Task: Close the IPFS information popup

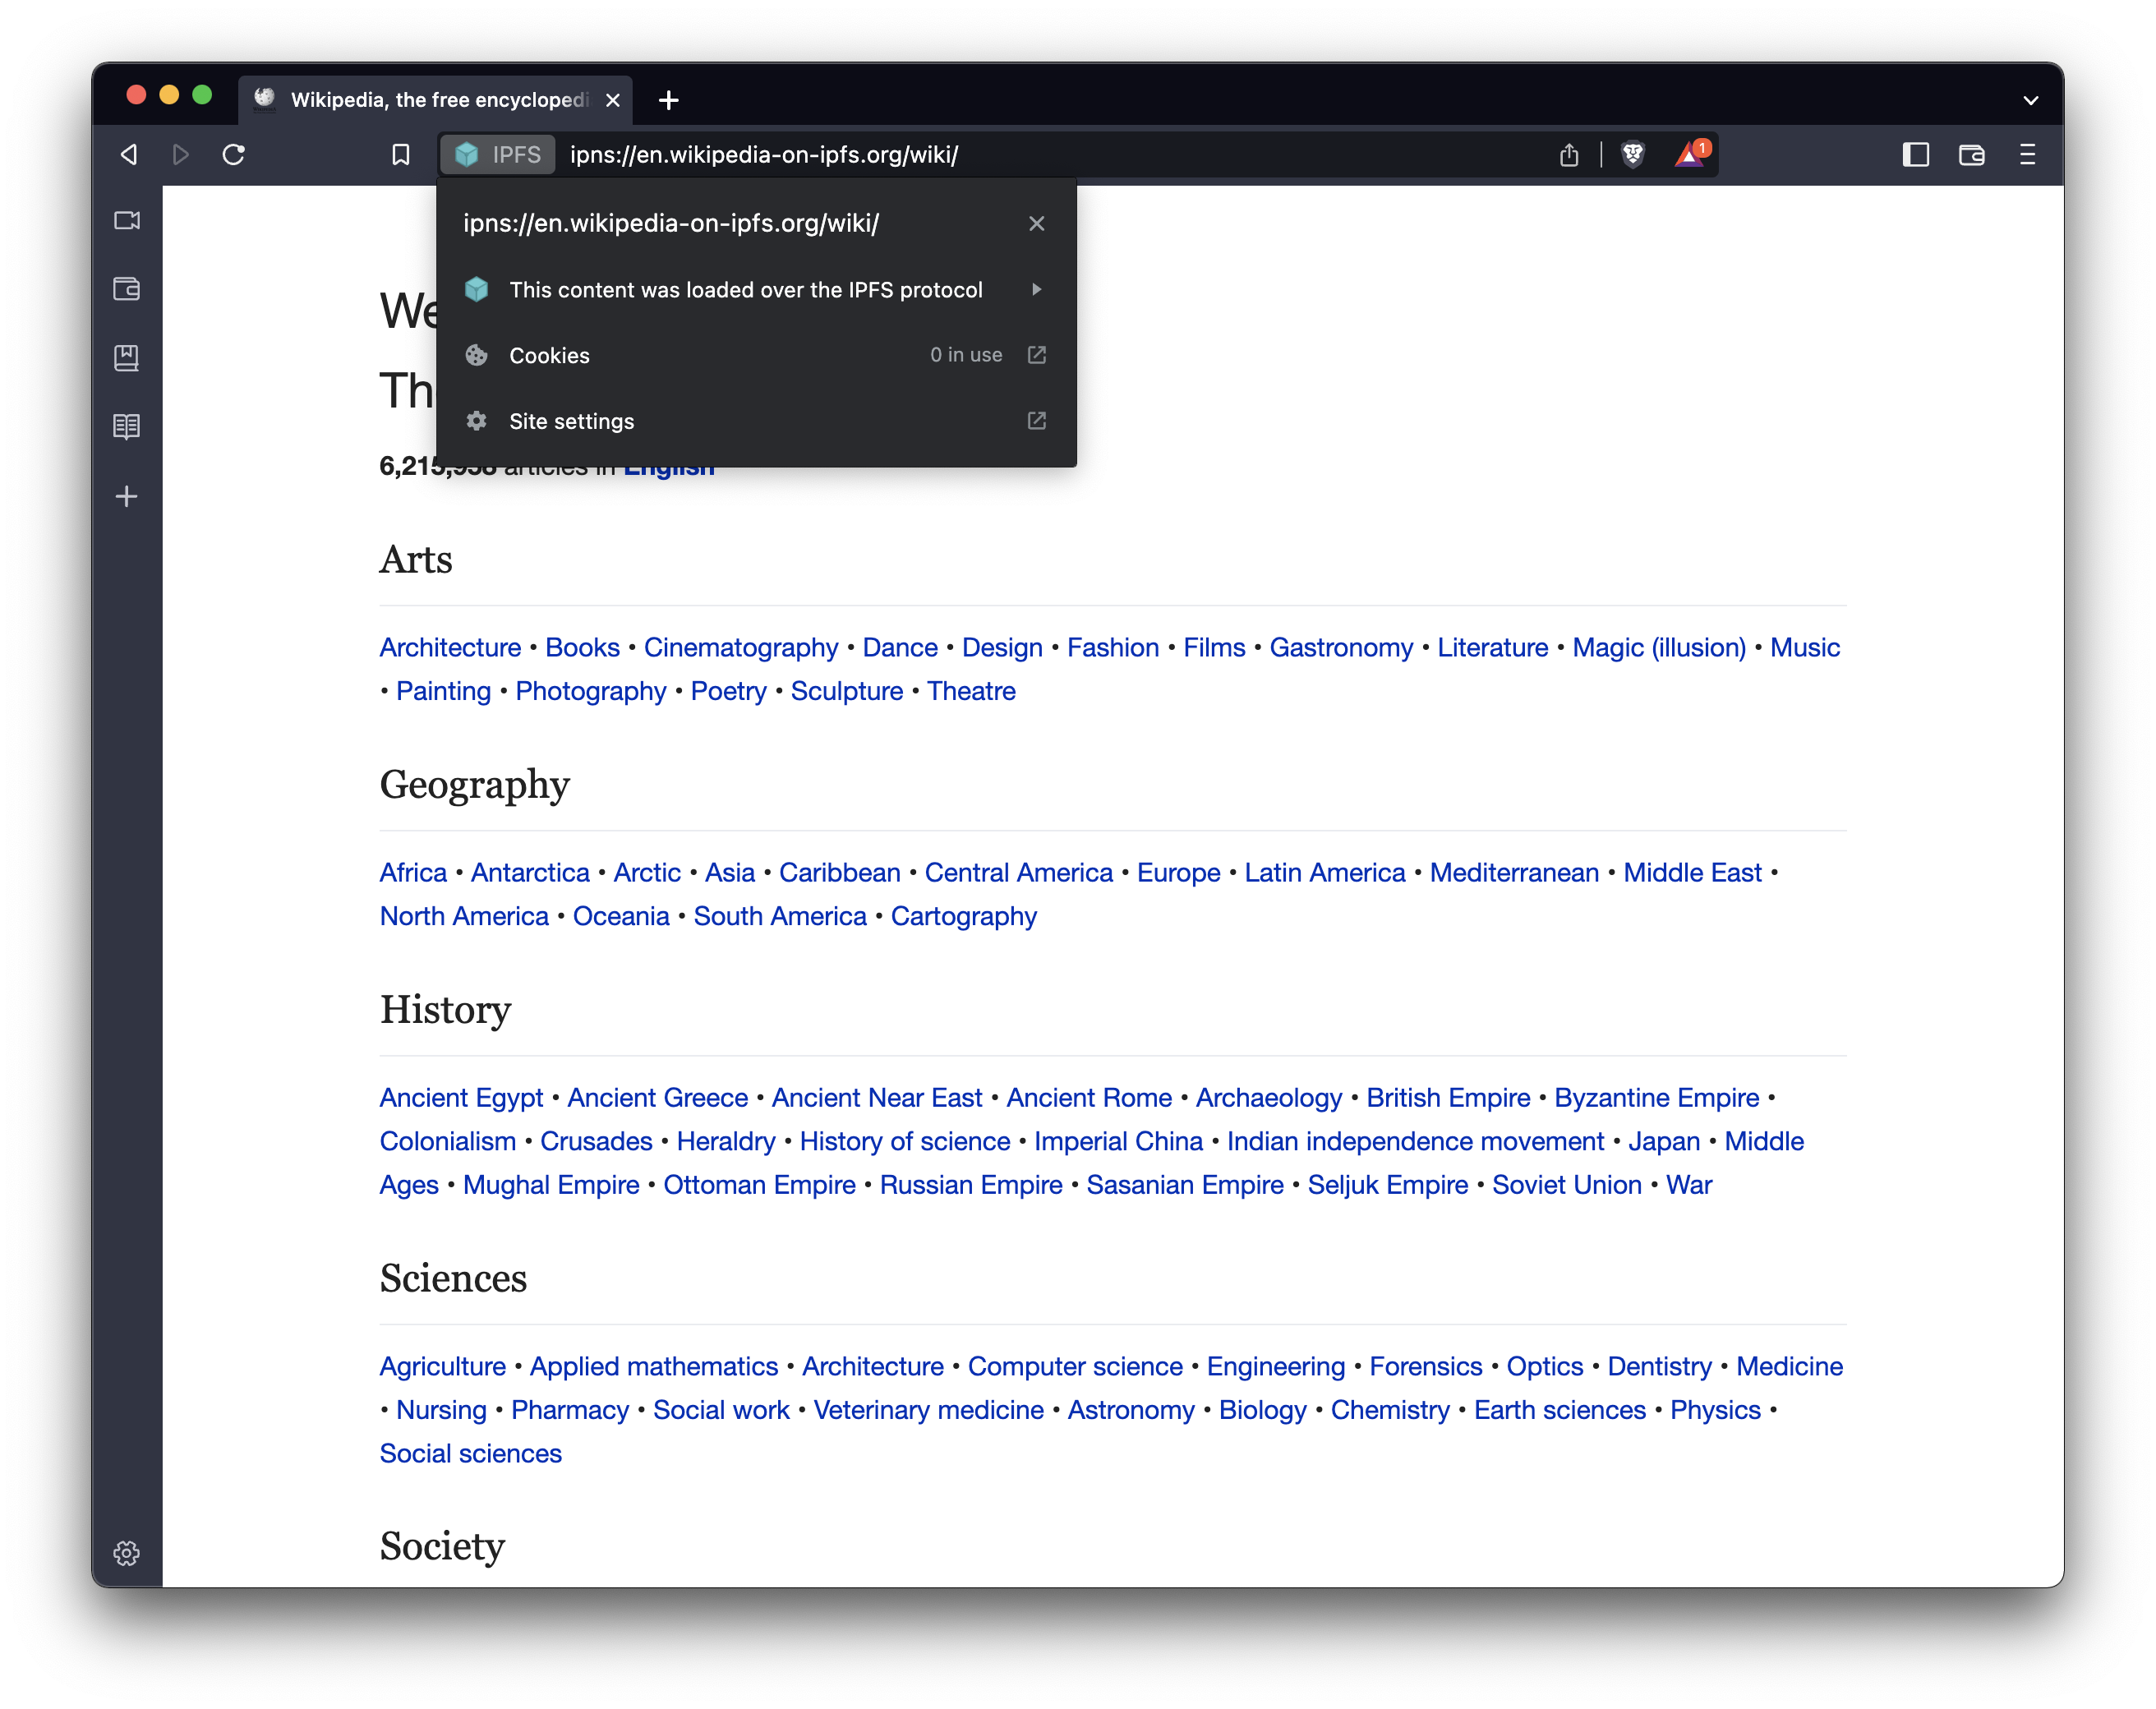Action: [1036, 223]
